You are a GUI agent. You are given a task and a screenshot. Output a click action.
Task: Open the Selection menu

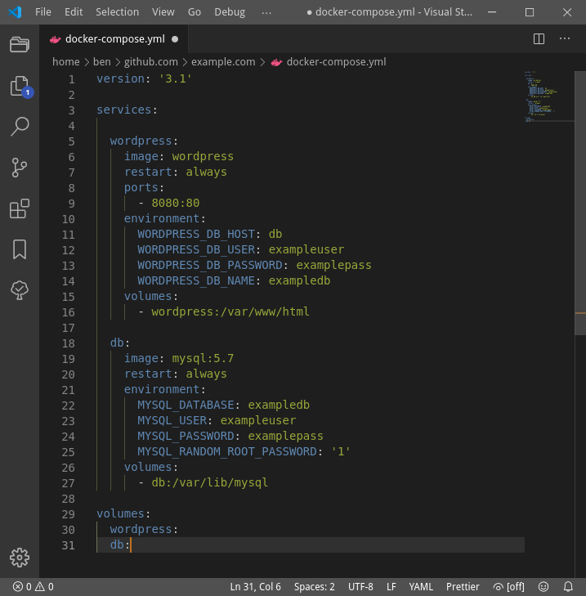tap(117, 12)
